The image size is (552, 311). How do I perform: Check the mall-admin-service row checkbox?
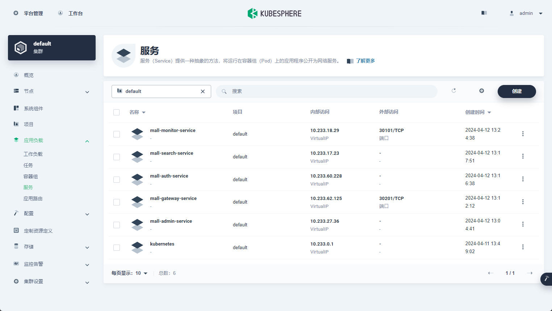[x=117, y=225]
